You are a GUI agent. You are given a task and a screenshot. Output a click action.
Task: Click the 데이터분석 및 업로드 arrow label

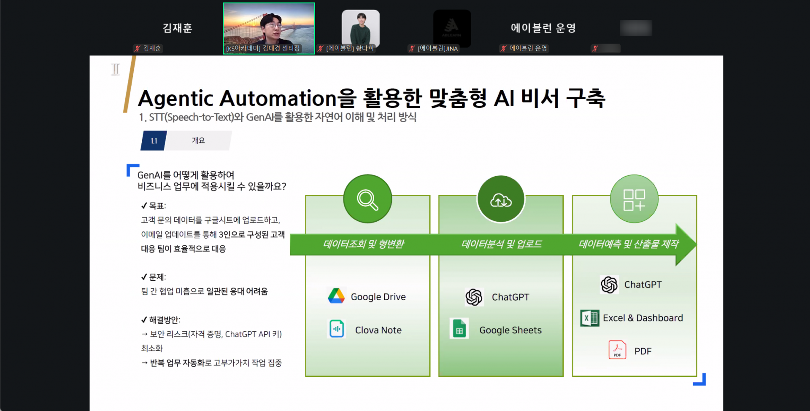click(502, 244)
